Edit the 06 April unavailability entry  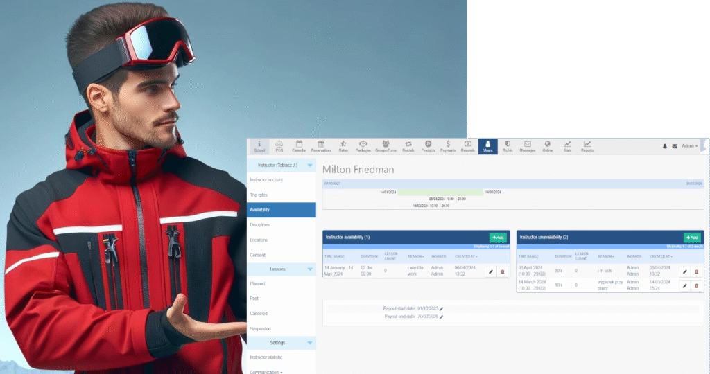(684, 271)
